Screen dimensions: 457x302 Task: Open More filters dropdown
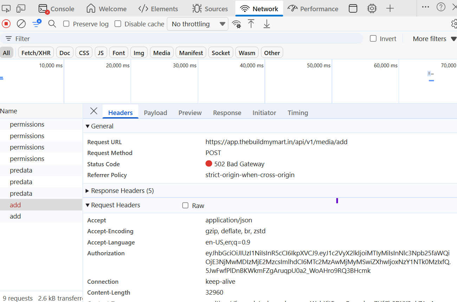(x=435, y=39)
